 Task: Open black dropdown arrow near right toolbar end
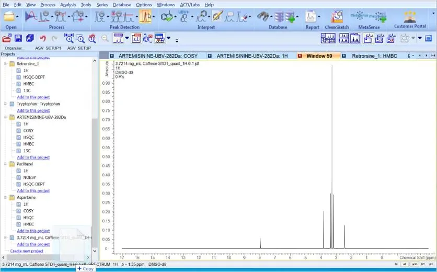pyautogui.click(x=420, y=38)
